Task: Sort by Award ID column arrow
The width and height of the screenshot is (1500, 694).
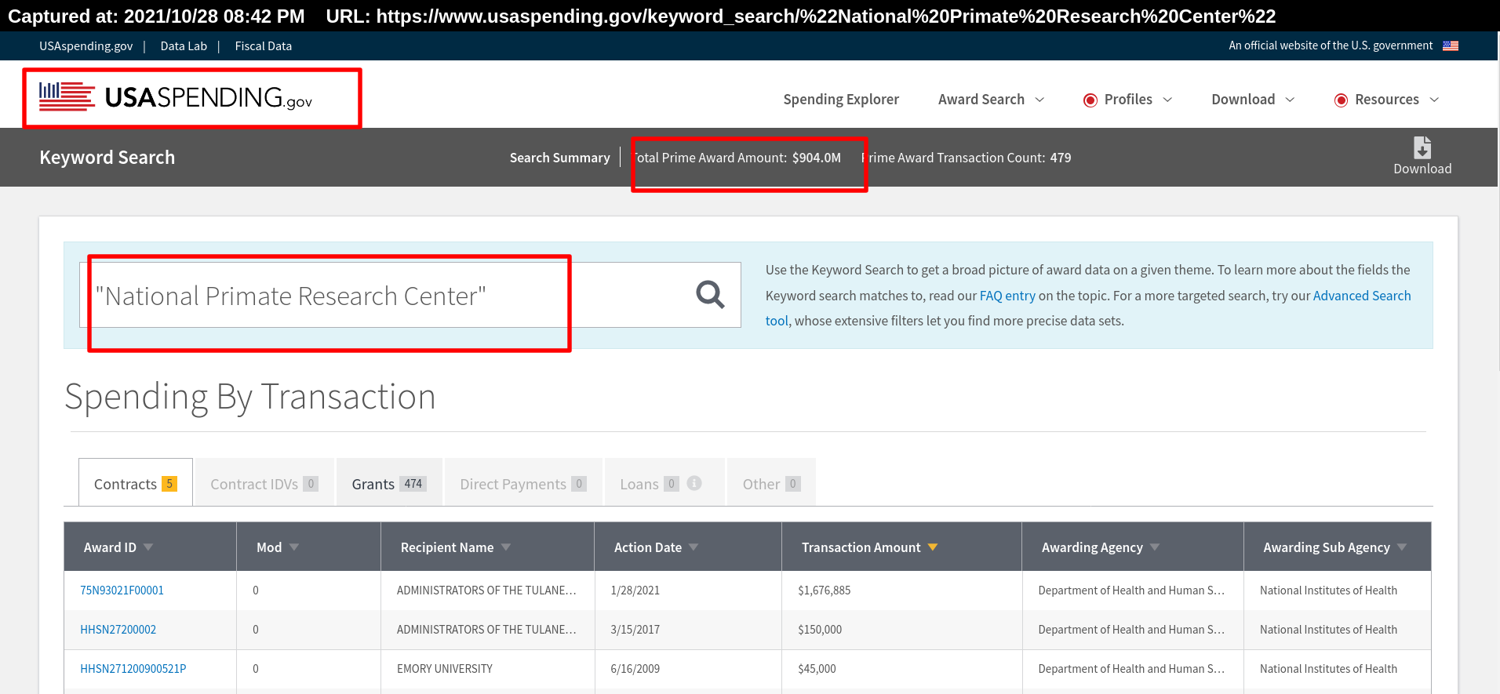Action: (148, 547)
